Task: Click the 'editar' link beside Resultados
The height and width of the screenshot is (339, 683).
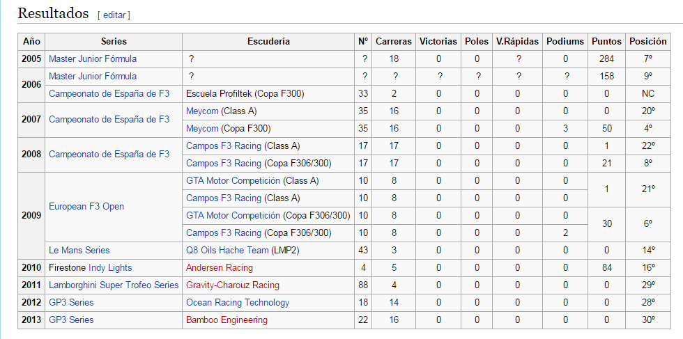Action: (114, 15)
